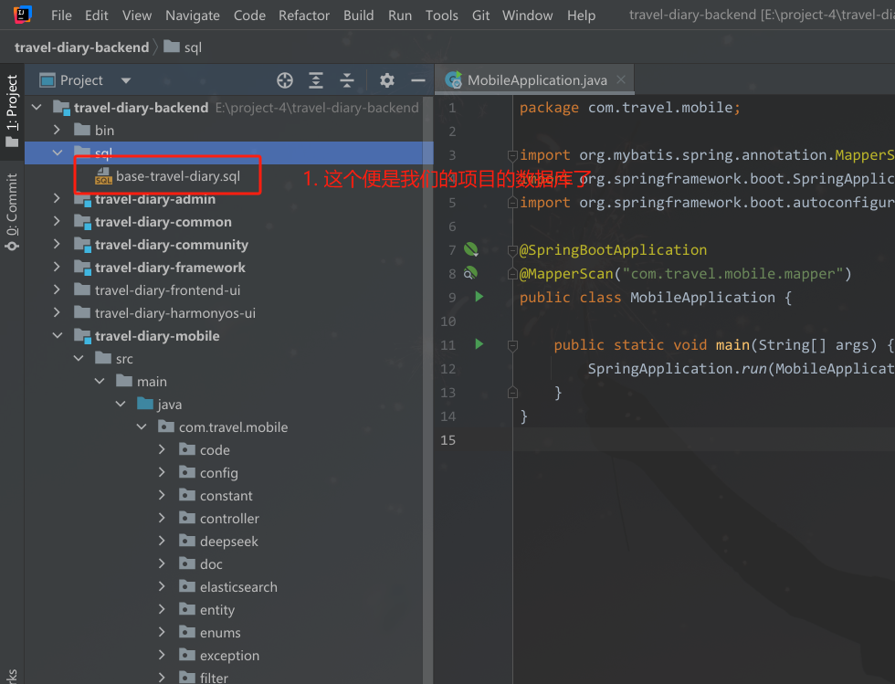895x684 pixels.
Task: Open the Refactor menu
Action: 303,16
